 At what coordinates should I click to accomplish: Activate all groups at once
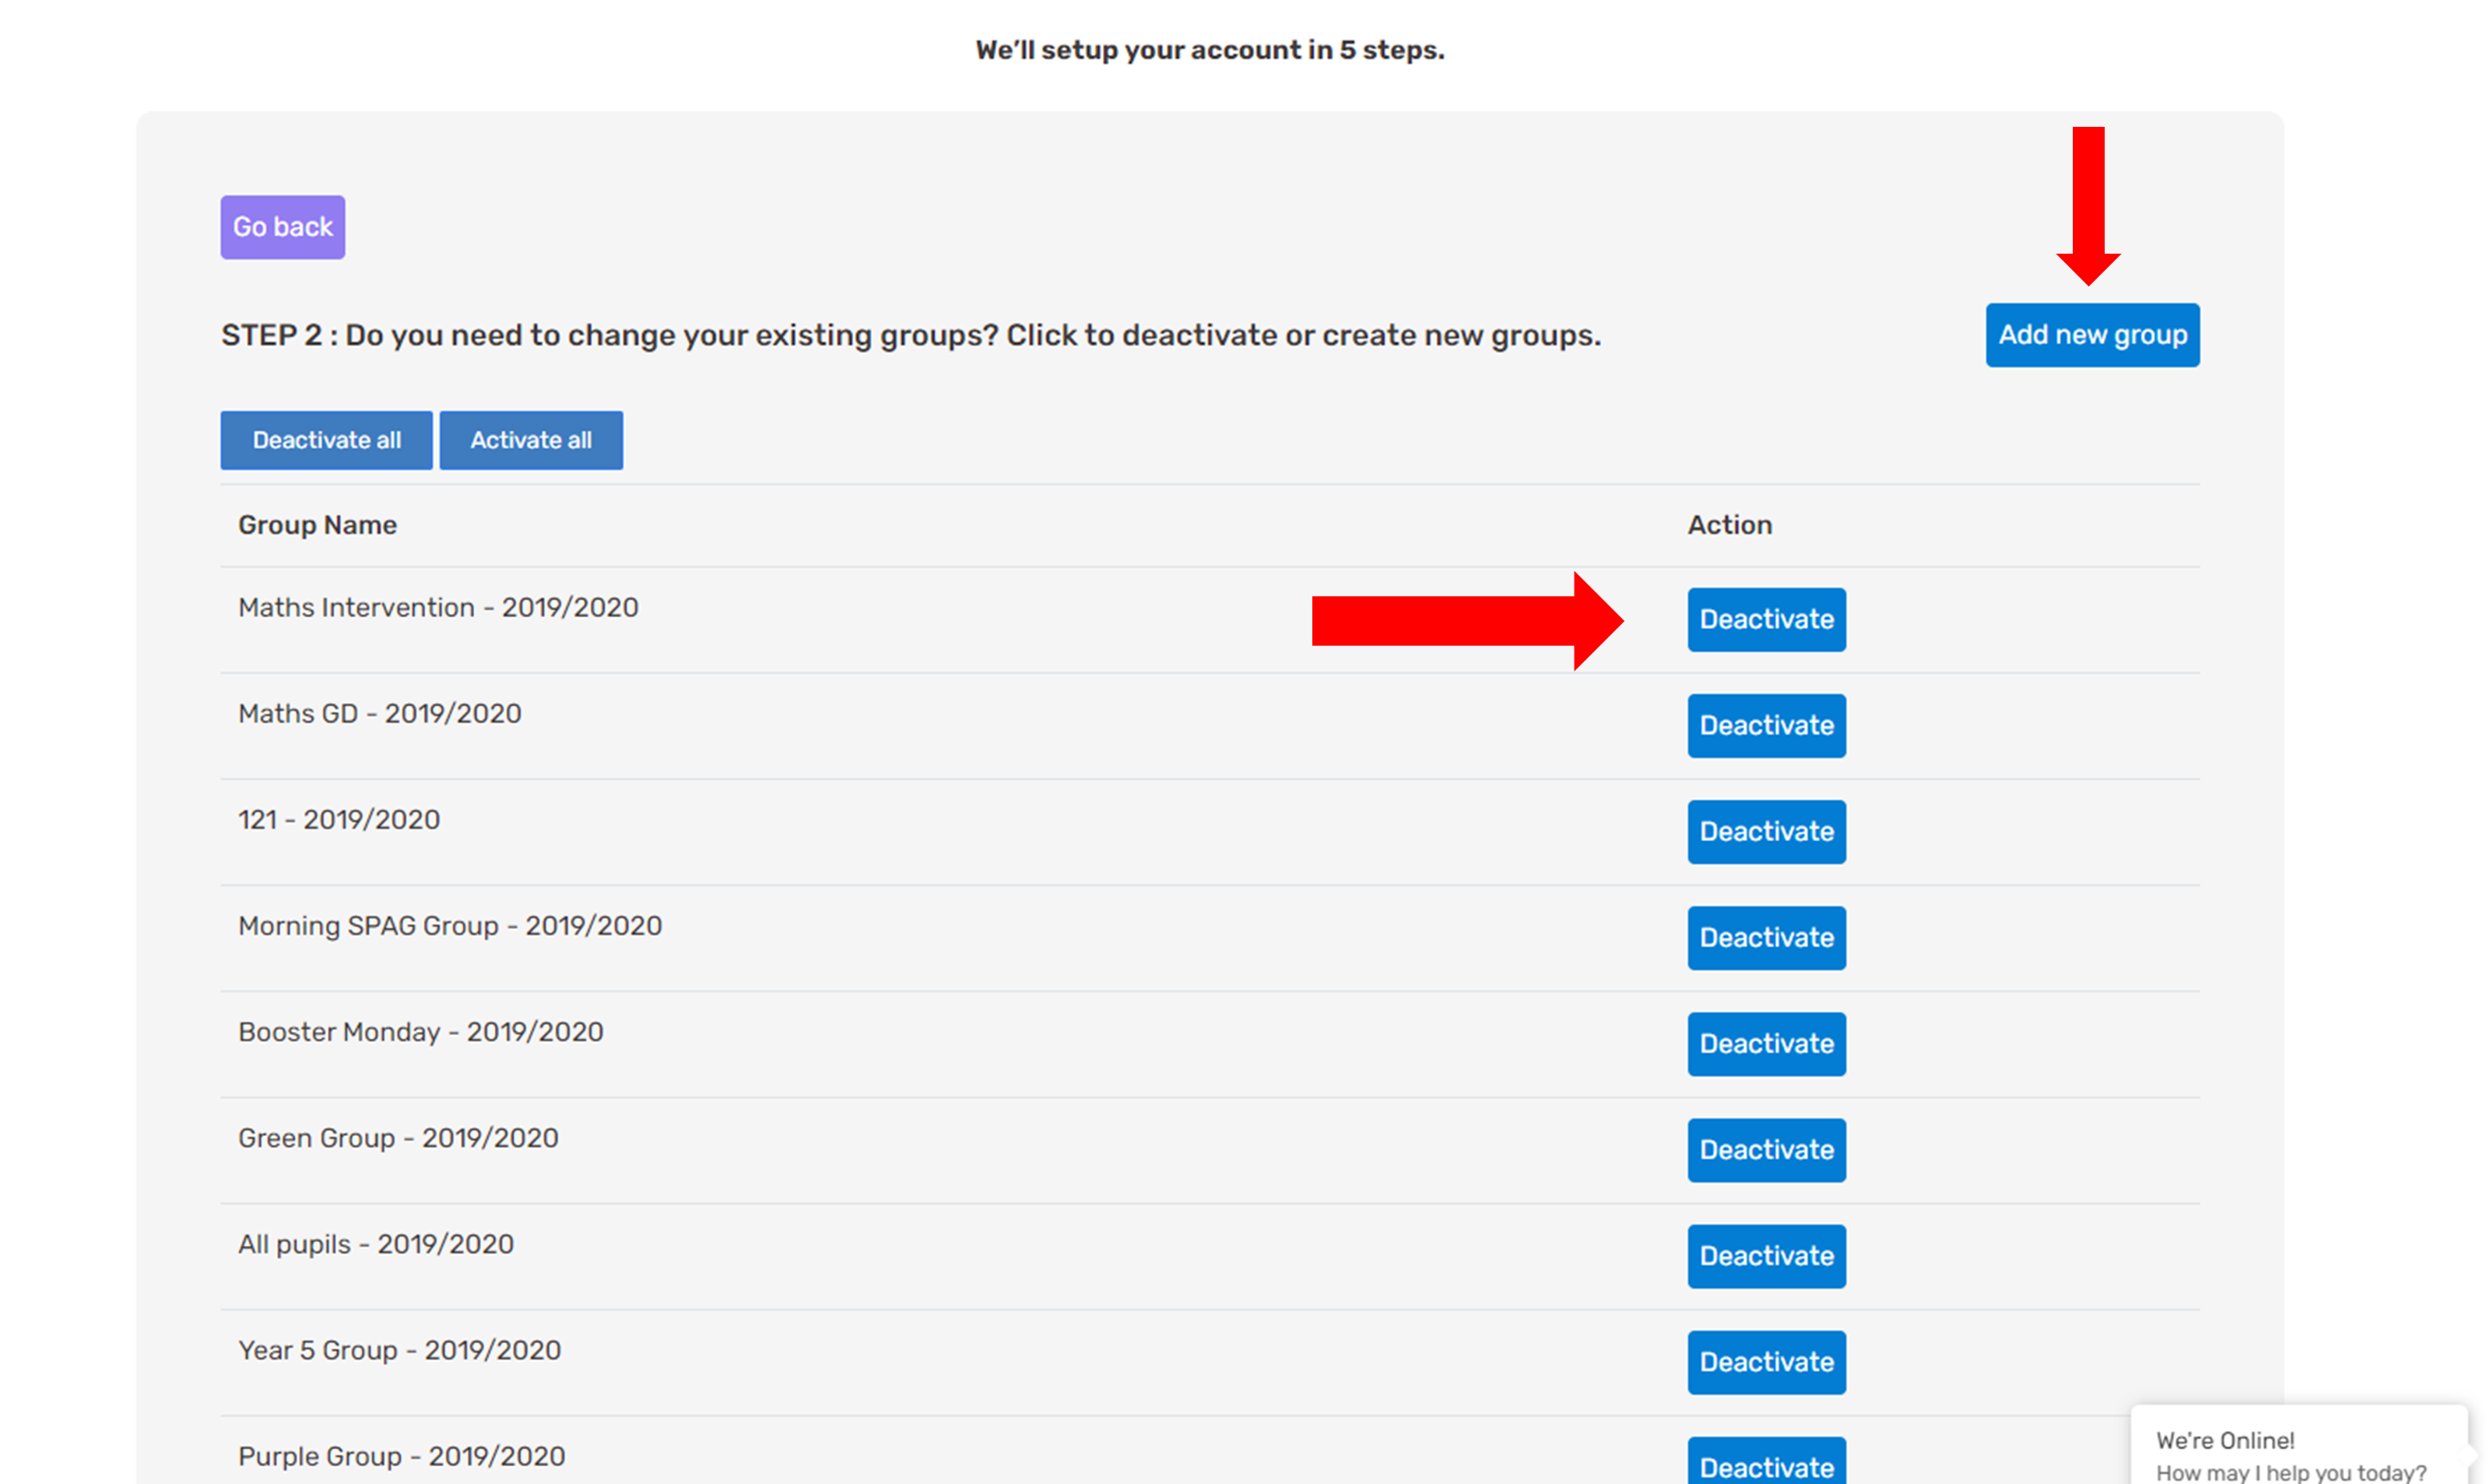tap(531, 440)
